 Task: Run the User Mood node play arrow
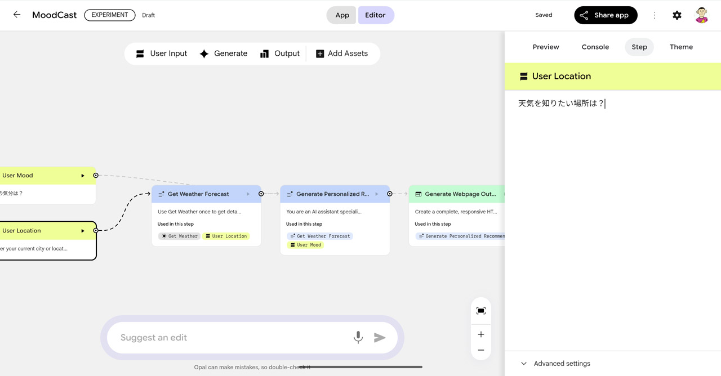coord(83,176)
